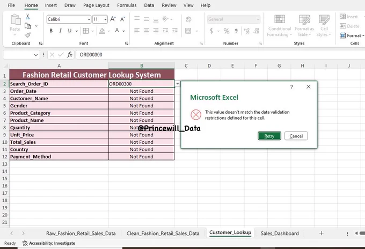Click the Decrease Indent icon
This screenshot has width=365, height=249.
coord(165,31)
